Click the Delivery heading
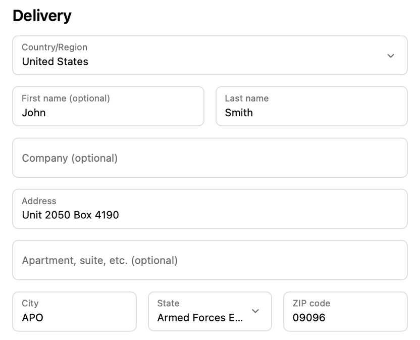 [42, 16]
